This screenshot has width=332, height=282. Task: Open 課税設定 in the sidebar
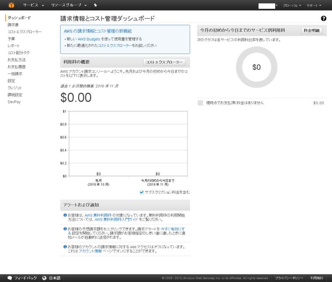pos(15,95)
